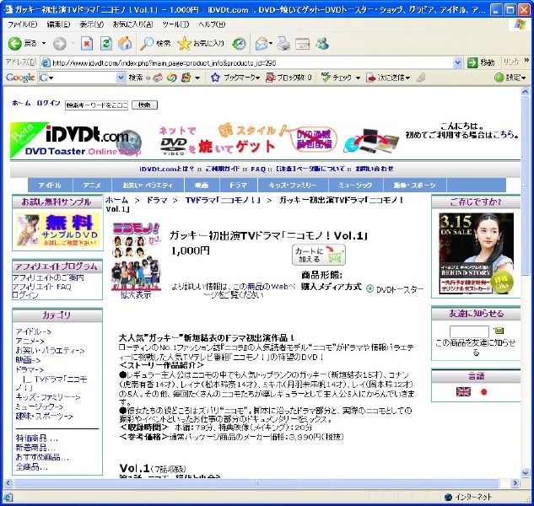
Task: Open the address bar dropdown arrow
Action: click(458, 63)
